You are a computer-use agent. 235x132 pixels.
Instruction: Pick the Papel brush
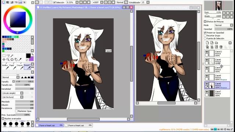[12, 67]
